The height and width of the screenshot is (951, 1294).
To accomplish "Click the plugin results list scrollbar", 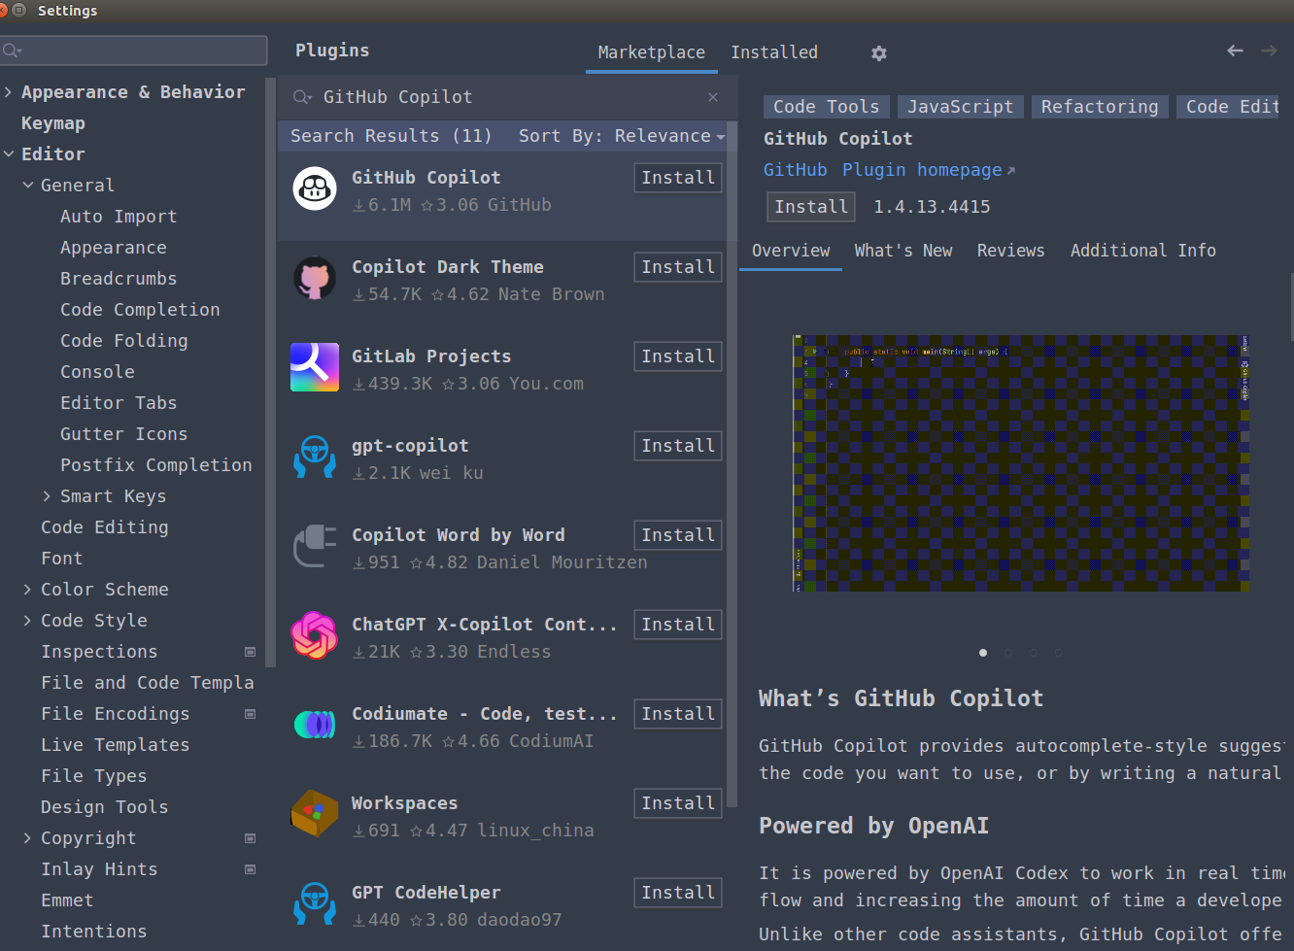I will [732, 466].
